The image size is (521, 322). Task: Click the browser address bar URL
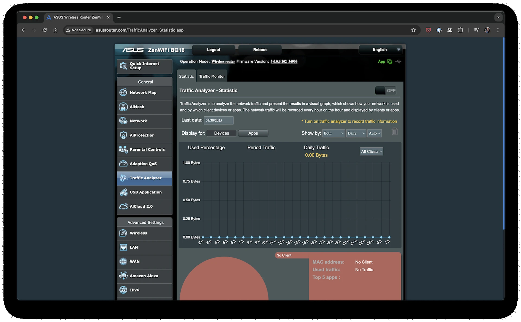(x=139, y=30)
